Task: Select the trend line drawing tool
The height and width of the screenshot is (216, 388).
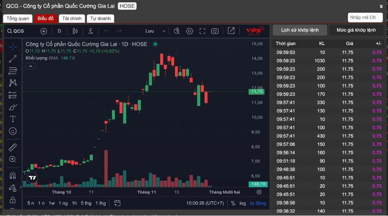Action: pyautogui.click(x=12, y=59)
